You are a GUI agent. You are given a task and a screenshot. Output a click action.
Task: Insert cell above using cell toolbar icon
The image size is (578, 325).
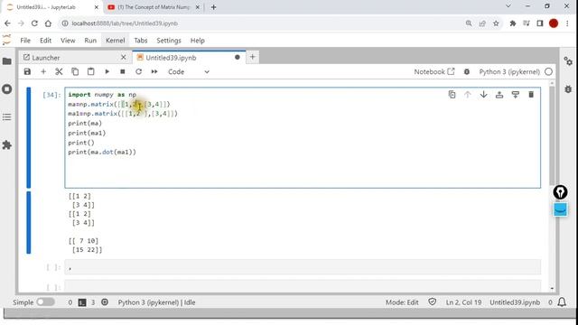click(x=499, y=95)
